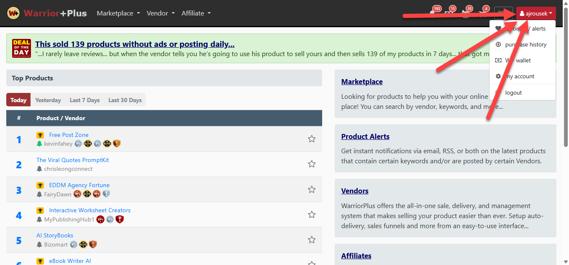Click the WarriorPlus W+ logo icon

coord(14,13)
